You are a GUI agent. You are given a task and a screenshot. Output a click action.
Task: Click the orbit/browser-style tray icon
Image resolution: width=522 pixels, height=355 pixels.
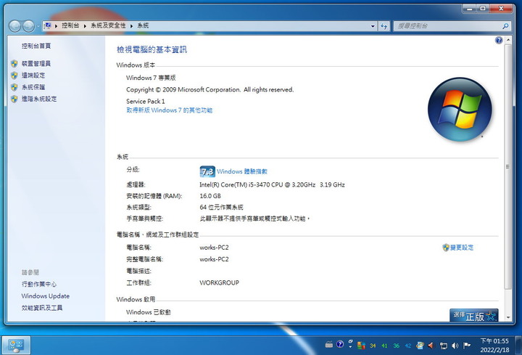420,346
